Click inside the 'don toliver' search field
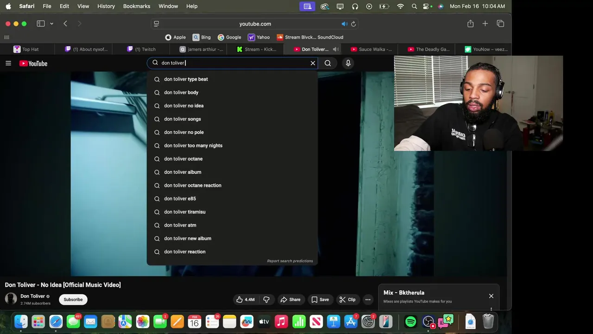 click(x=232, y=63)
